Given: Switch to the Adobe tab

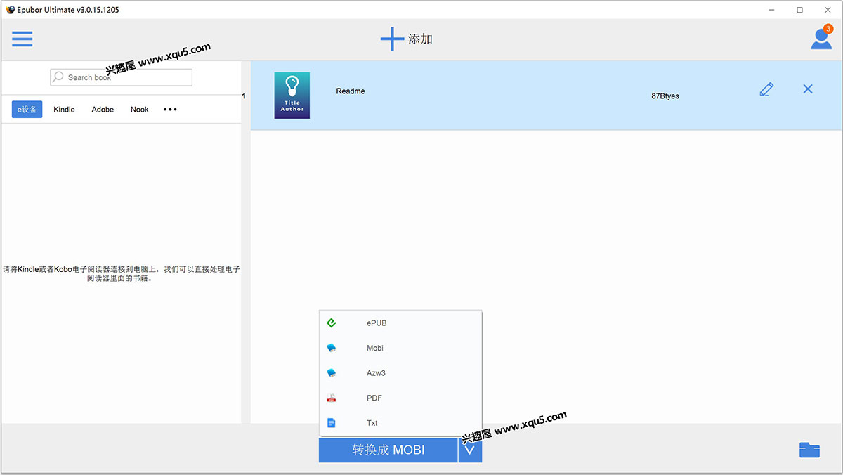Looking at the screenshot, I should (x=103, y=110).
